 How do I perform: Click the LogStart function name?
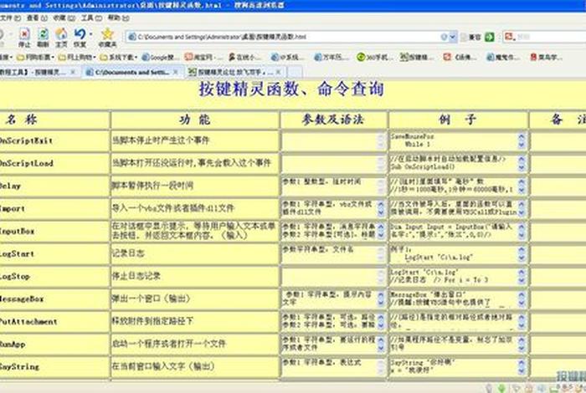pos(18,254)
